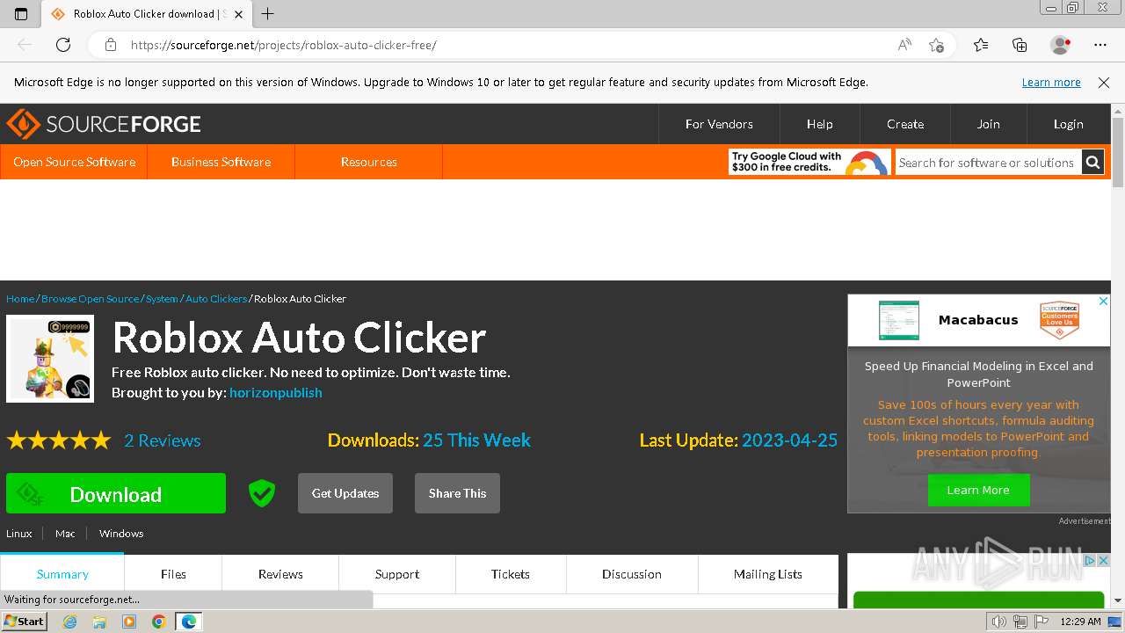Click the Share This button
The image size is (1125, 633).
(x=457, y=493)
